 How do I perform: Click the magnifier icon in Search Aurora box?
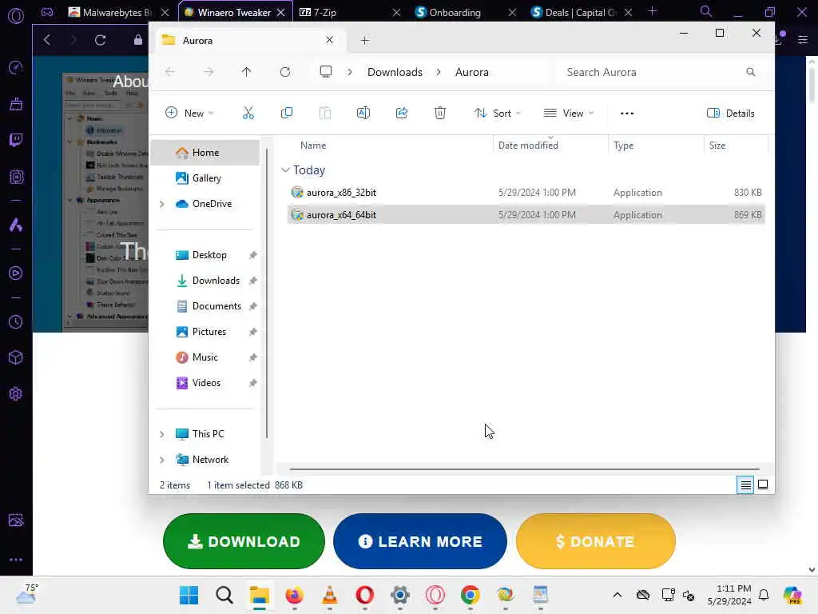pyautogui.click(x=750, y=72)
